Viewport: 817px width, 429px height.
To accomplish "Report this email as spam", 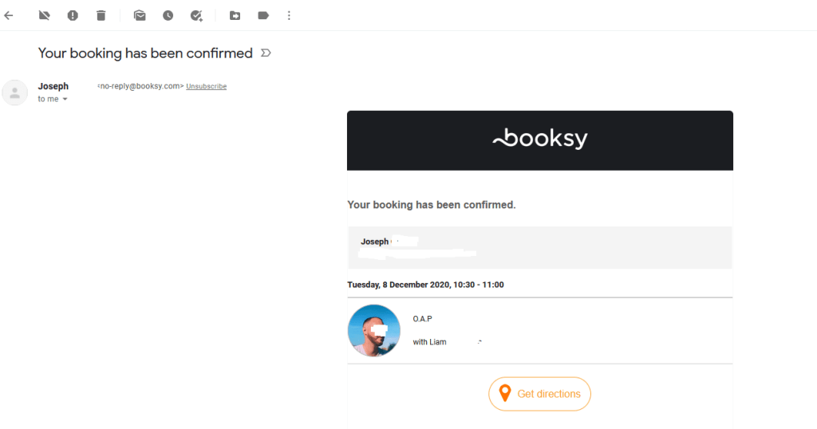I will [73, 15].
